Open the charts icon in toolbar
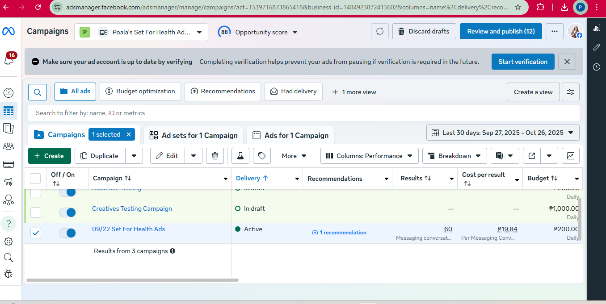The image size is (606, 304). tap(570, 156)
